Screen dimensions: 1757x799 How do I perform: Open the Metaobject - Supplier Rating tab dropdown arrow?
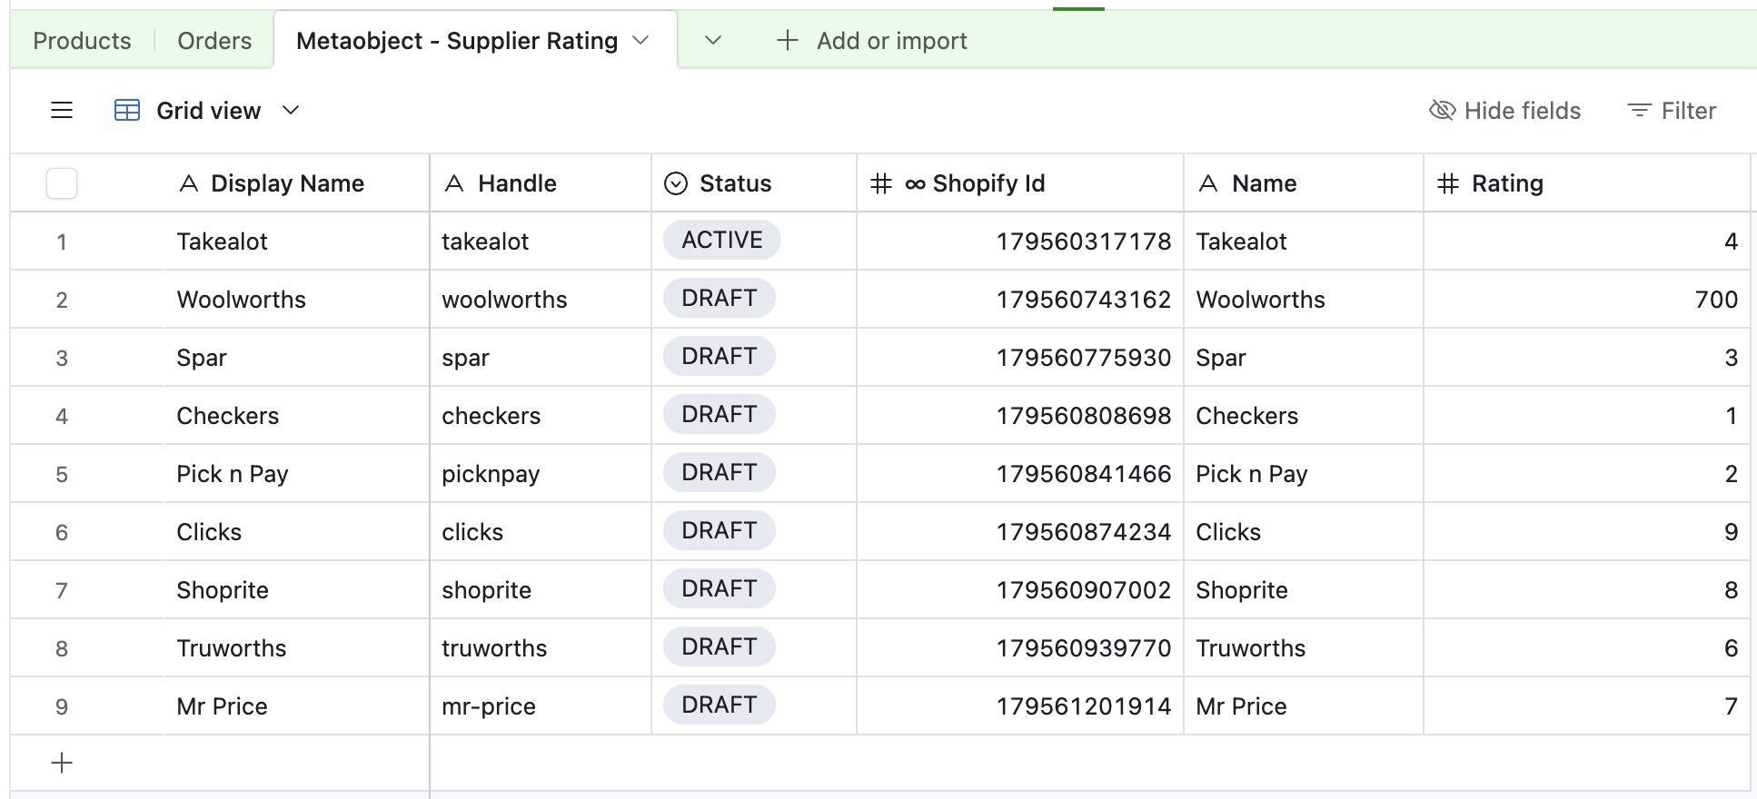point(641,41)
